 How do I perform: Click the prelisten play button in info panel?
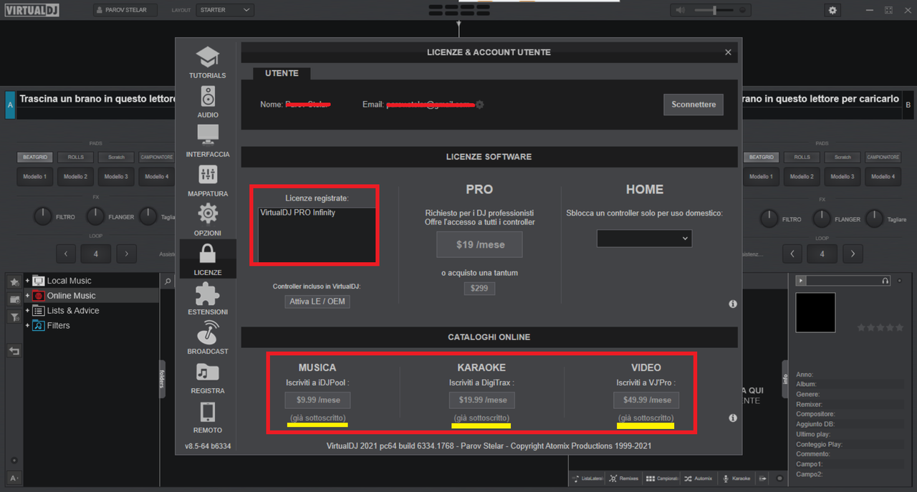[801, 281]
